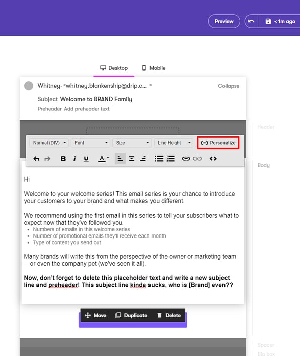This screenshot has width=300, height=356.
Task: Select the Header section label
Action: point(266,127)
